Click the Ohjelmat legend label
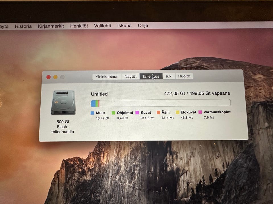273x204 pixels. click(x=125, y=113)
